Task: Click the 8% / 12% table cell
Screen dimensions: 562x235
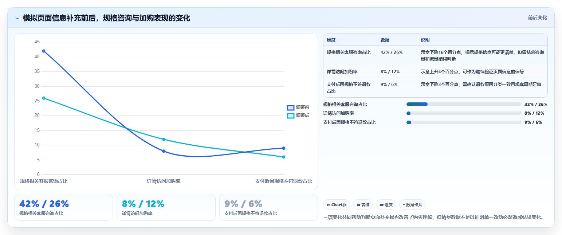Action: (390, 72)
